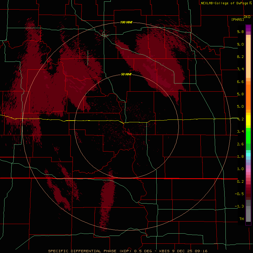253x253 pixels.
Task: Click the 8.2 value on the color scale
Action: [x=240, y=57]
